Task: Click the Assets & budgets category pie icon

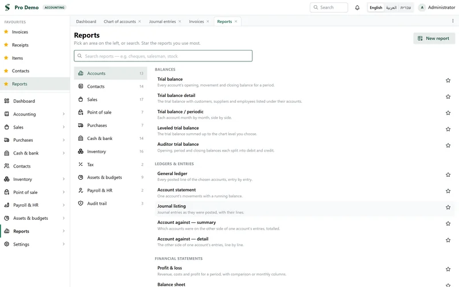Action: point(81,177)
